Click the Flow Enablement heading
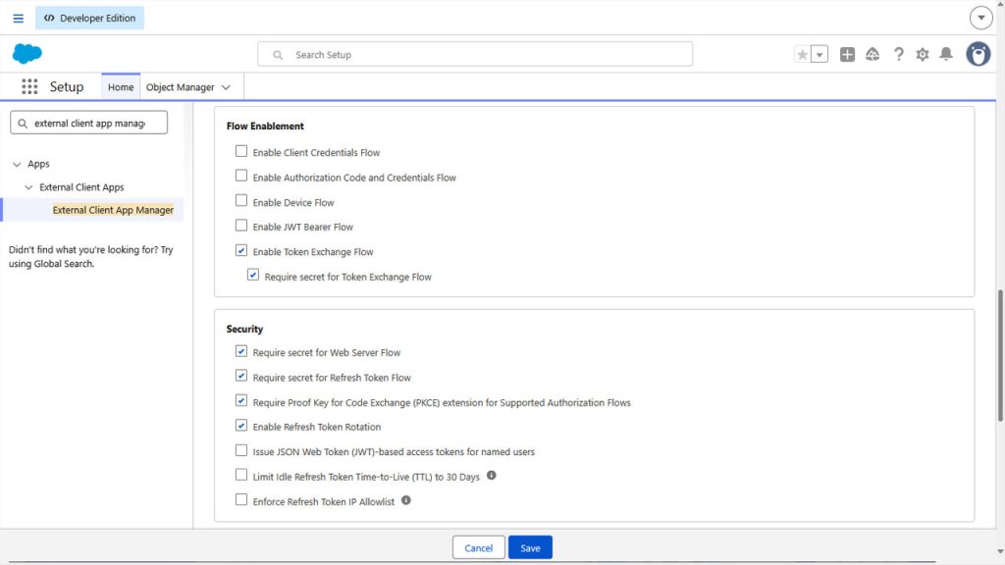This screenshot has width=1005, height=565. point(265,127)
